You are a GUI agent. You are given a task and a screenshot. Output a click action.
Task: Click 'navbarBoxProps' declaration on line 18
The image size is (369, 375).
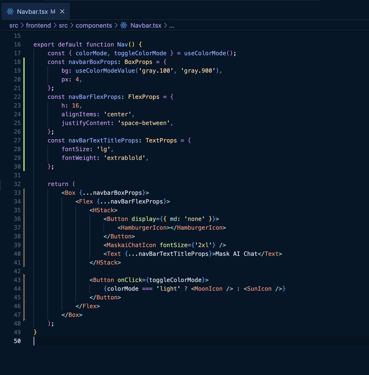point(93,62)
